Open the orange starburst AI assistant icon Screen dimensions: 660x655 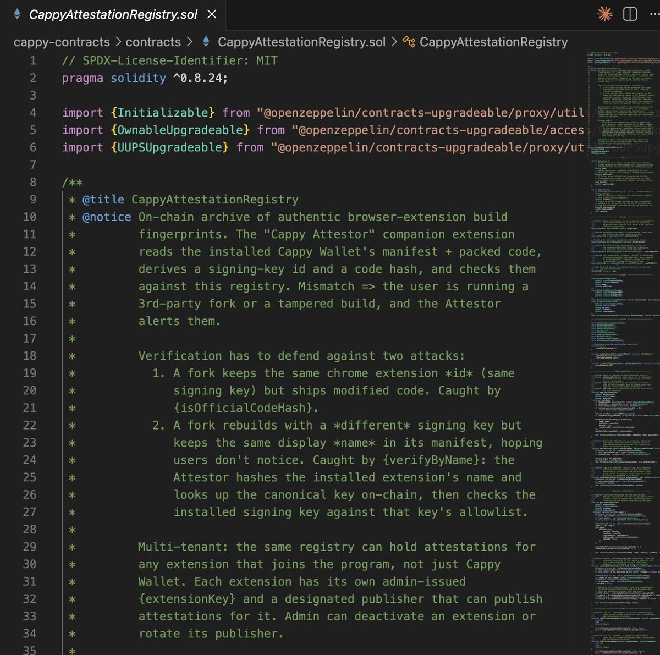pos(605,14)
